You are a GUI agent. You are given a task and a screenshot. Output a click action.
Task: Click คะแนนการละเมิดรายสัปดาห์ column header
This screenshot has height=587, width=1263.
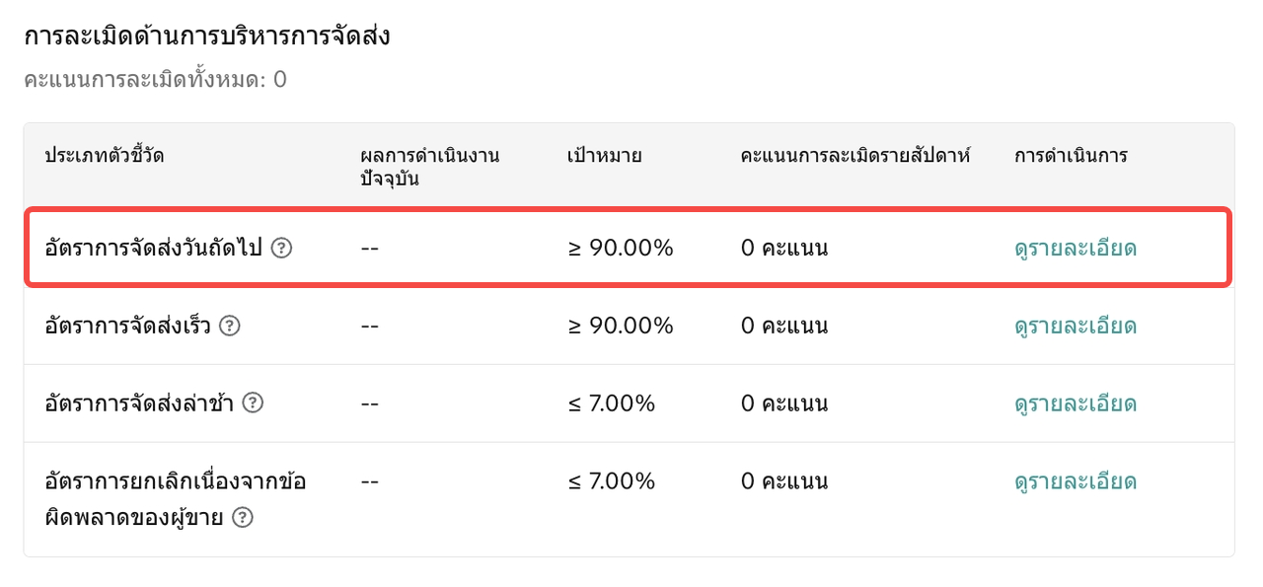pyautogui.click(x=856, y=156)
